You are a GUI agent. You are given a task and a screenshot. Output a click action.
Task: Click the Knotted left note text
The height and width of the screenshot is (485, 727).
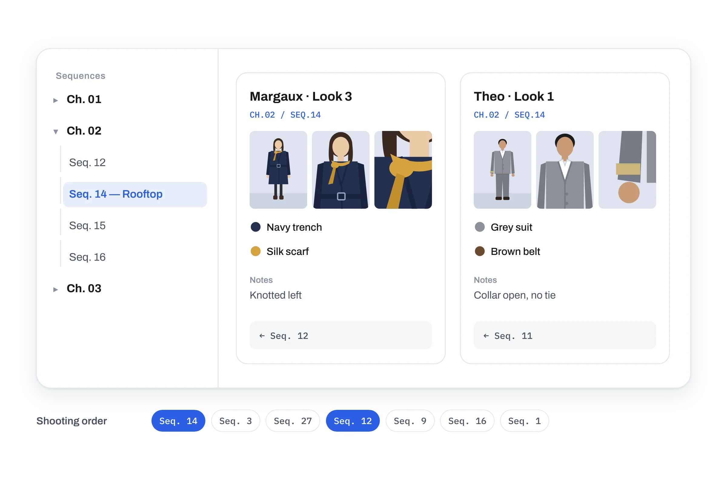[275, 295]
